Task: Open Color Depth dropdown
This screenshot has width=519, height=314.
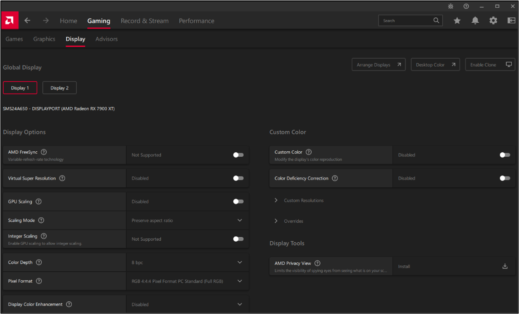Action: tap(188, 262)
